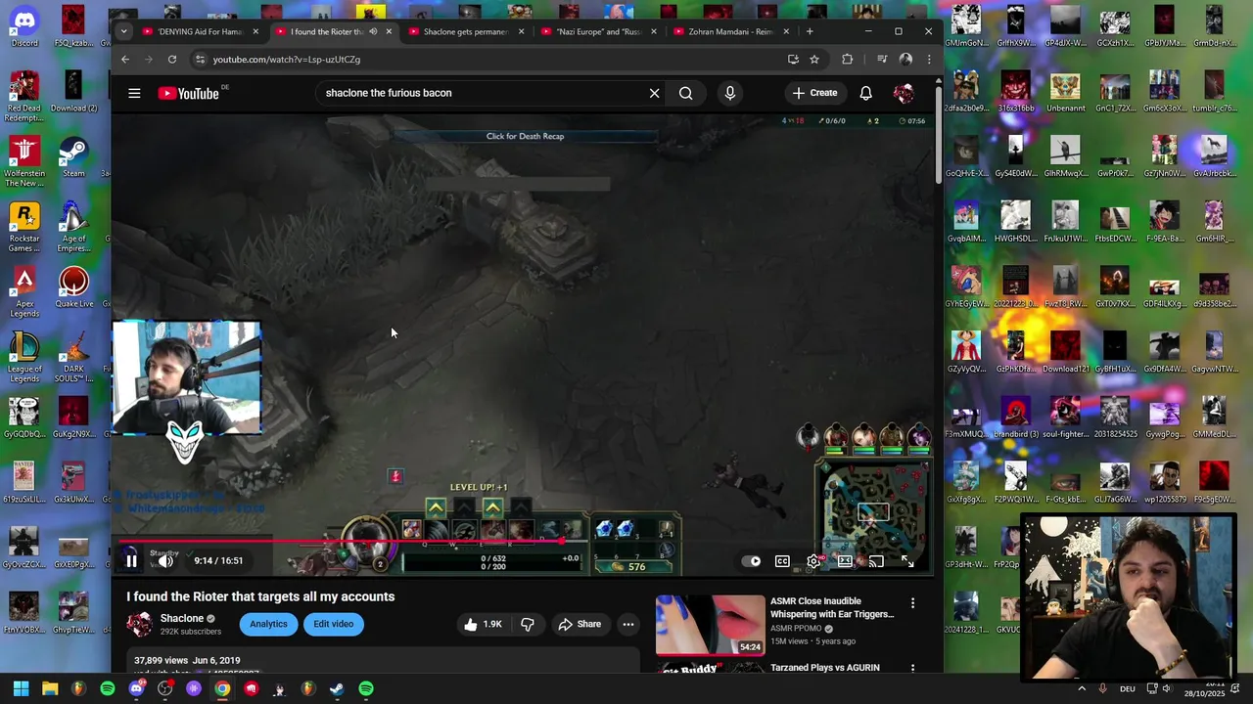
Task: Open more actions menu beside Share
Action: coord(628,624)
